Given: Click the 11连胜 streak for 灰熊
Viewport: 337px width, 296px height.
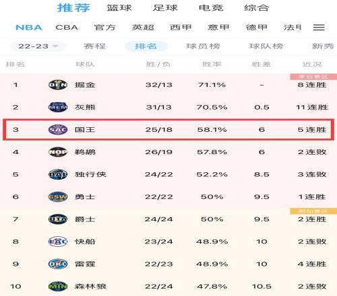Looking at the screenshot, I should (312, 107).
